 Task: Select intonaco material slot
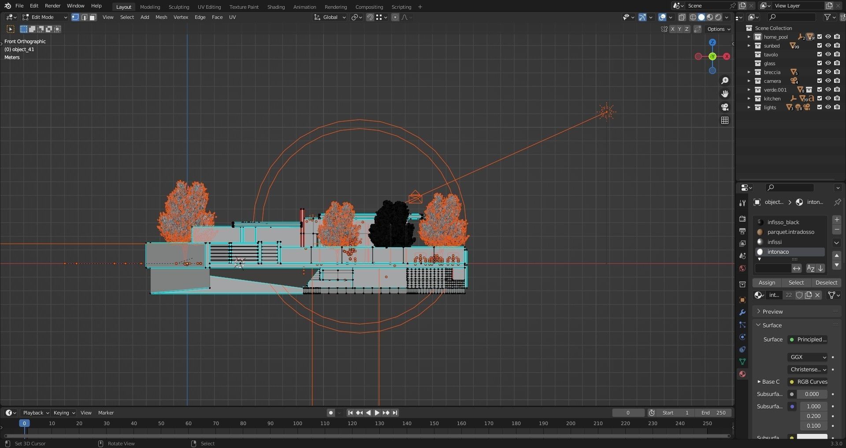[x=790, y=252]
